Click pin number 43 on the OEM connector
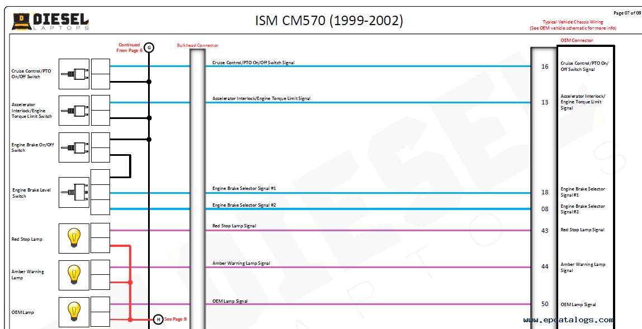The width and height of the screenshot is (642, 329). [x=545, y=231]
